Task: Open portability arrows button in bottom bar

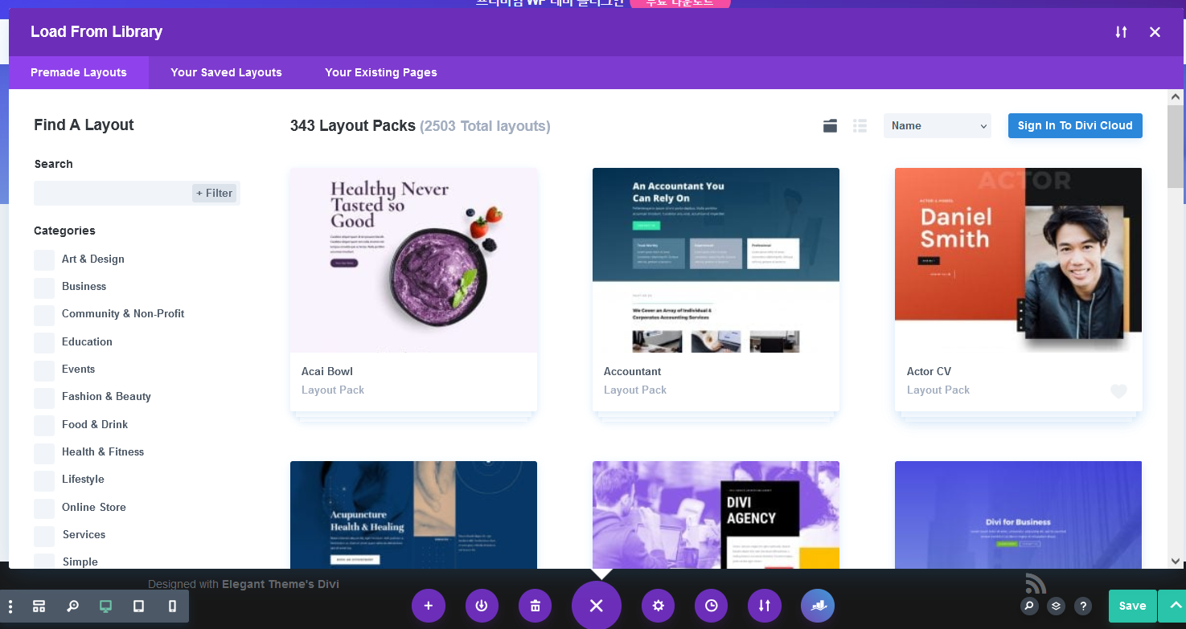Action: (x=764, y=606)
